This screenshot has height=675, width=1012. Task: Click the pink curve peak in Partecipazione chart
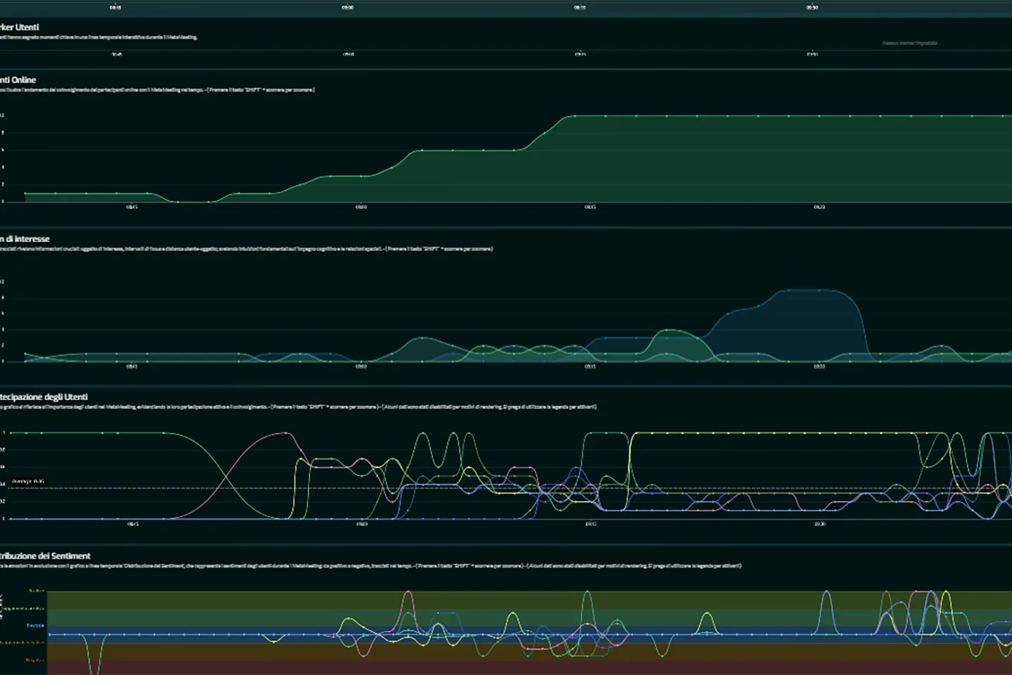pyautogui.click(x=285, y=433)
